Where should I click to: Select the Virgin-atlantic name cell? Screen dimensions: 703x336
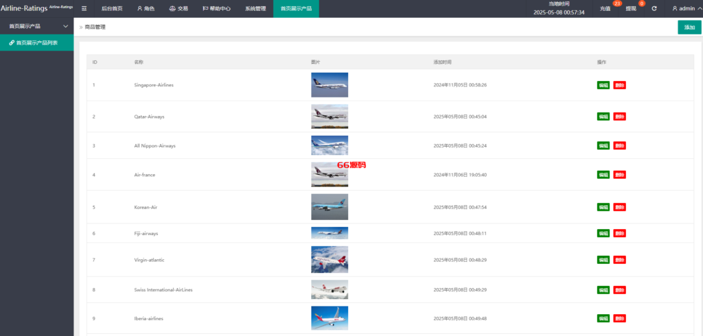pos(149,260)
